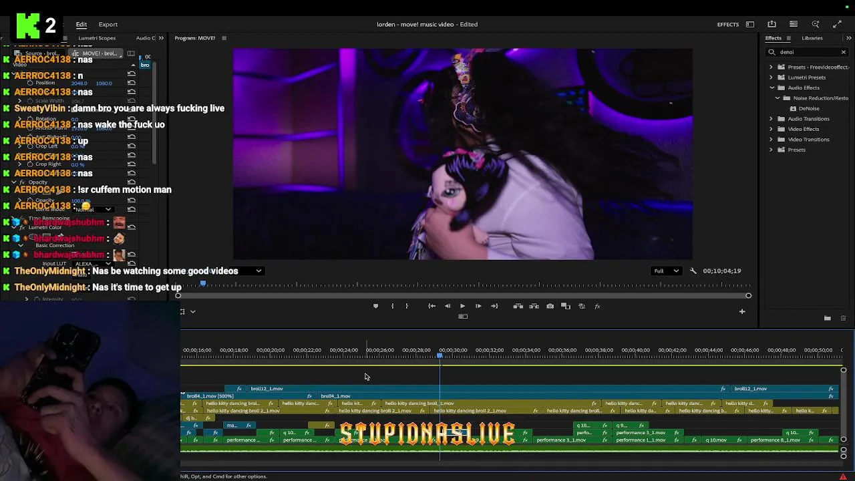Go to In point
This screenshot has height=481, width=855.
(x=432, y=306)
